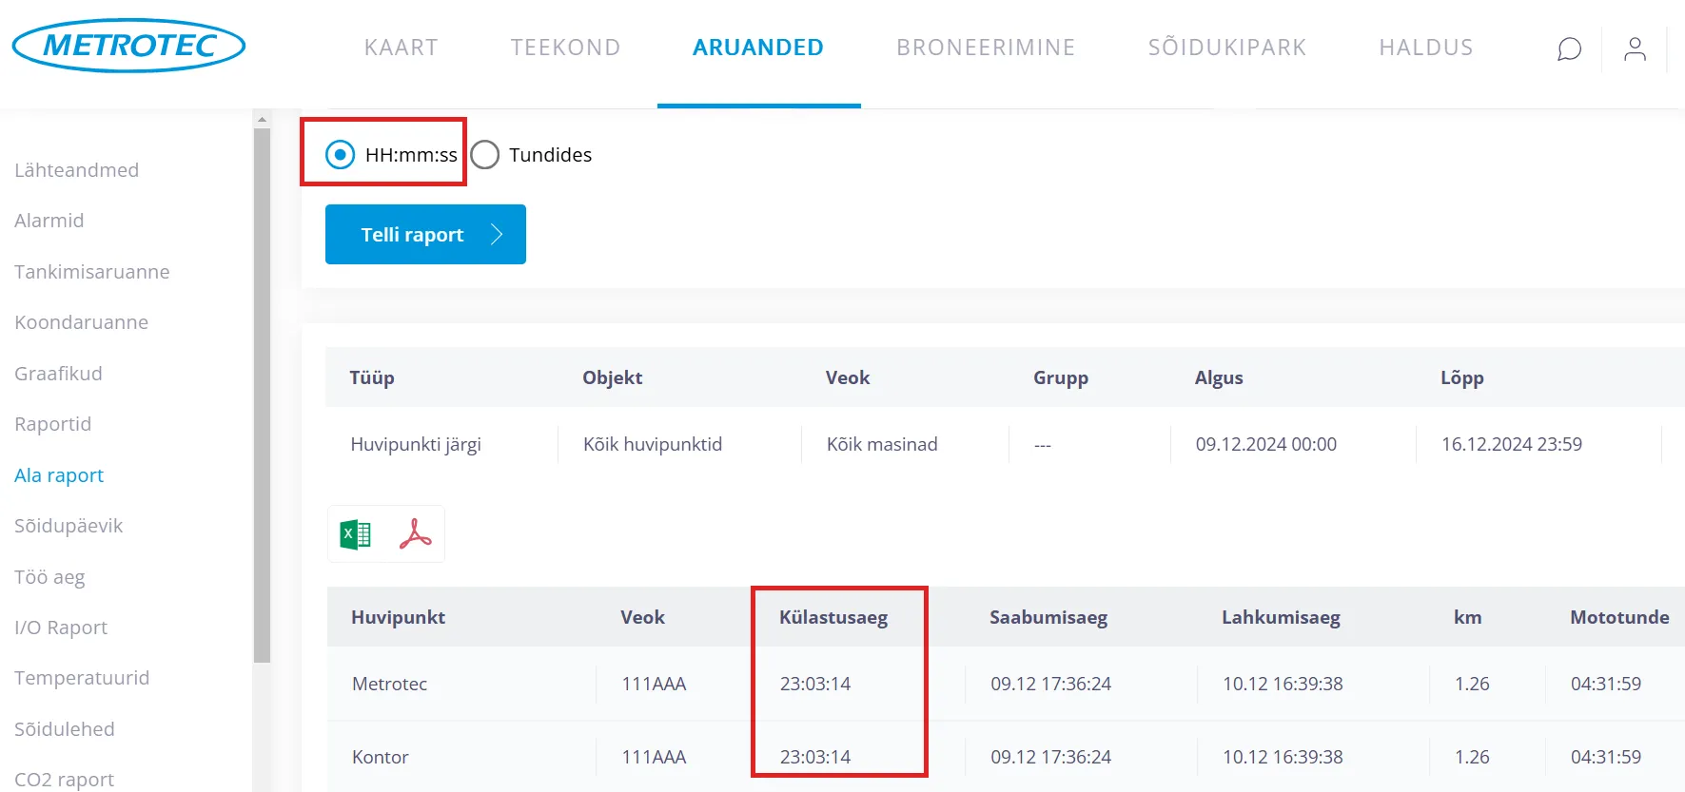
Task: Export report as PDF document
Action: click(x=415, y=534)
